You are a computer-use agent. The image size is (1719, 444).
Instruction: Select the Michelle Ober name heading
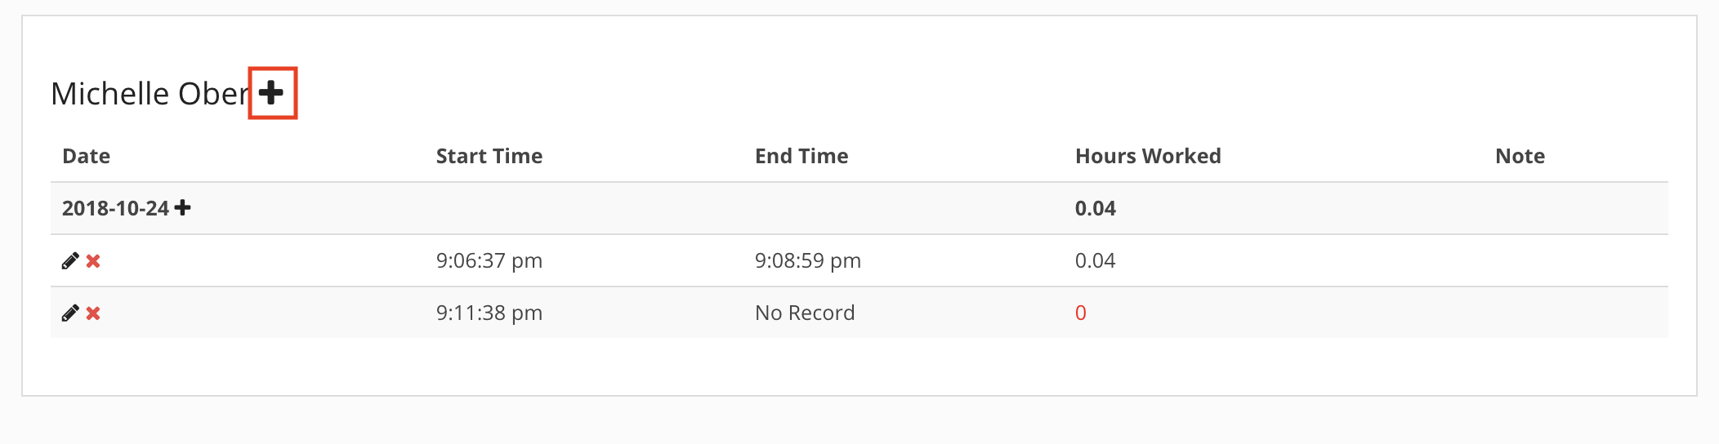tap(150, 94)
